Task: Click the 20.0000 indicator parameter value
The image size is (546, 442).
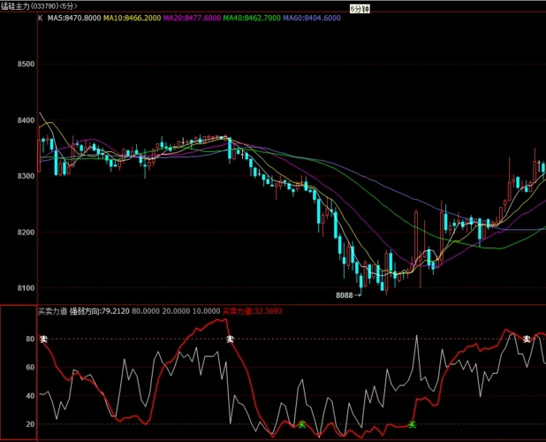Action: pos(176,311)
